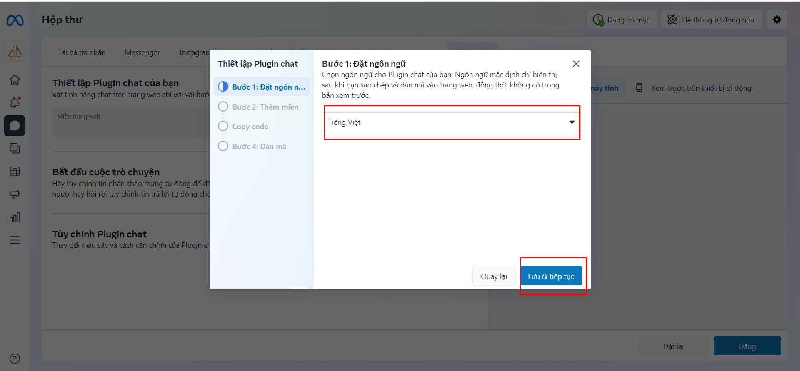Open the megaphone Ads icon

[x=15, y=194]
